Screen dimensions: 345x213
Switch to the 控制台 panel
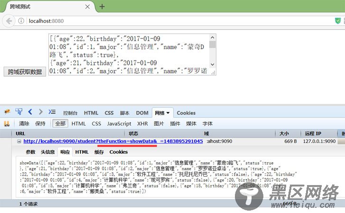(70, 113)
